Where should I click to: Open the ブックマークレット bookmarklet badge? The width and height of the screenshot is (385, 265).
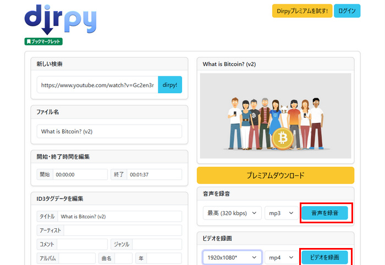(x=43, y=41)
